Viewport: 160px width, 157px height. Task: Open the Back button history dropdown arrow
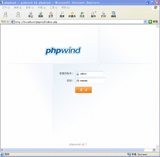[12, 15]
